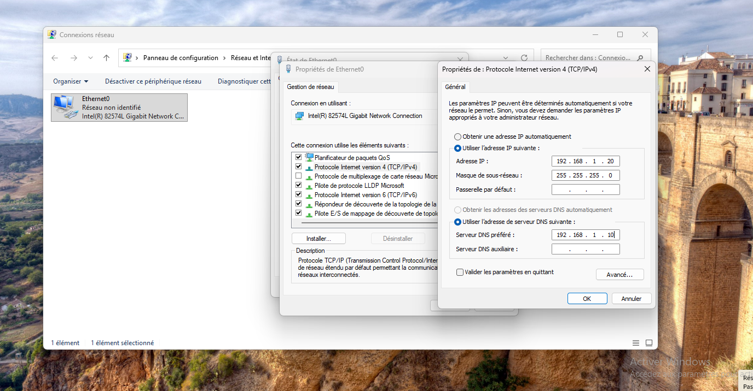Uncheck Répondeur de découverte de la topologie
The height and width of the screenshot is (391, 753).
(298, 204)
